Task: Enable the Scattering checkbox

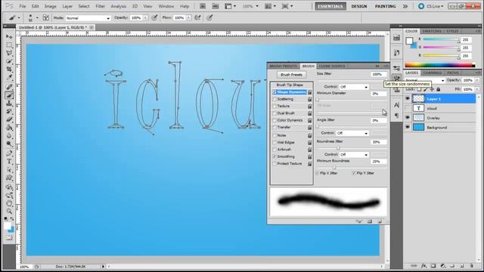Action: (x=274, y=99)
